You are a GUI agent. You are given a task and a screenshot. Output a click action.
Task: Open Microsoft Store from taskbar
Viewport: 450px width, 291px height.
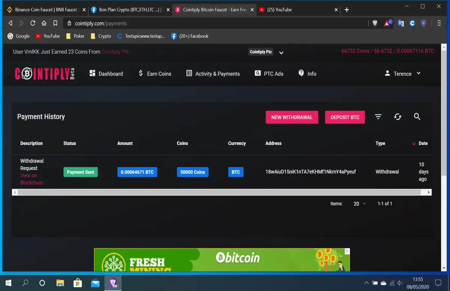click(x=78, y=283)
